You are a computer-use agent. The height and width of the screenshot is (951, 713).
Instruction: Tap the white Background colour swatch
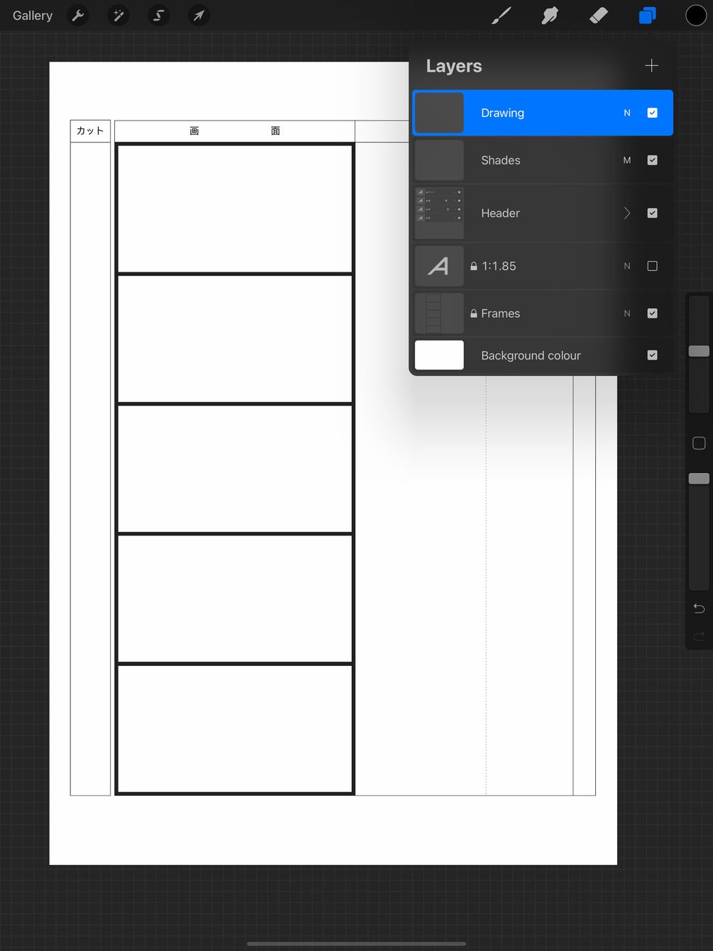[439, 355]
